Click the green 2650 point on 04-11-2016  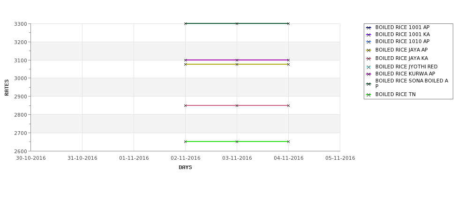pos(289,141)
